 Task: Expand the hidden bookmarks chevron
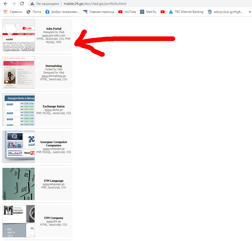(250, 12)
